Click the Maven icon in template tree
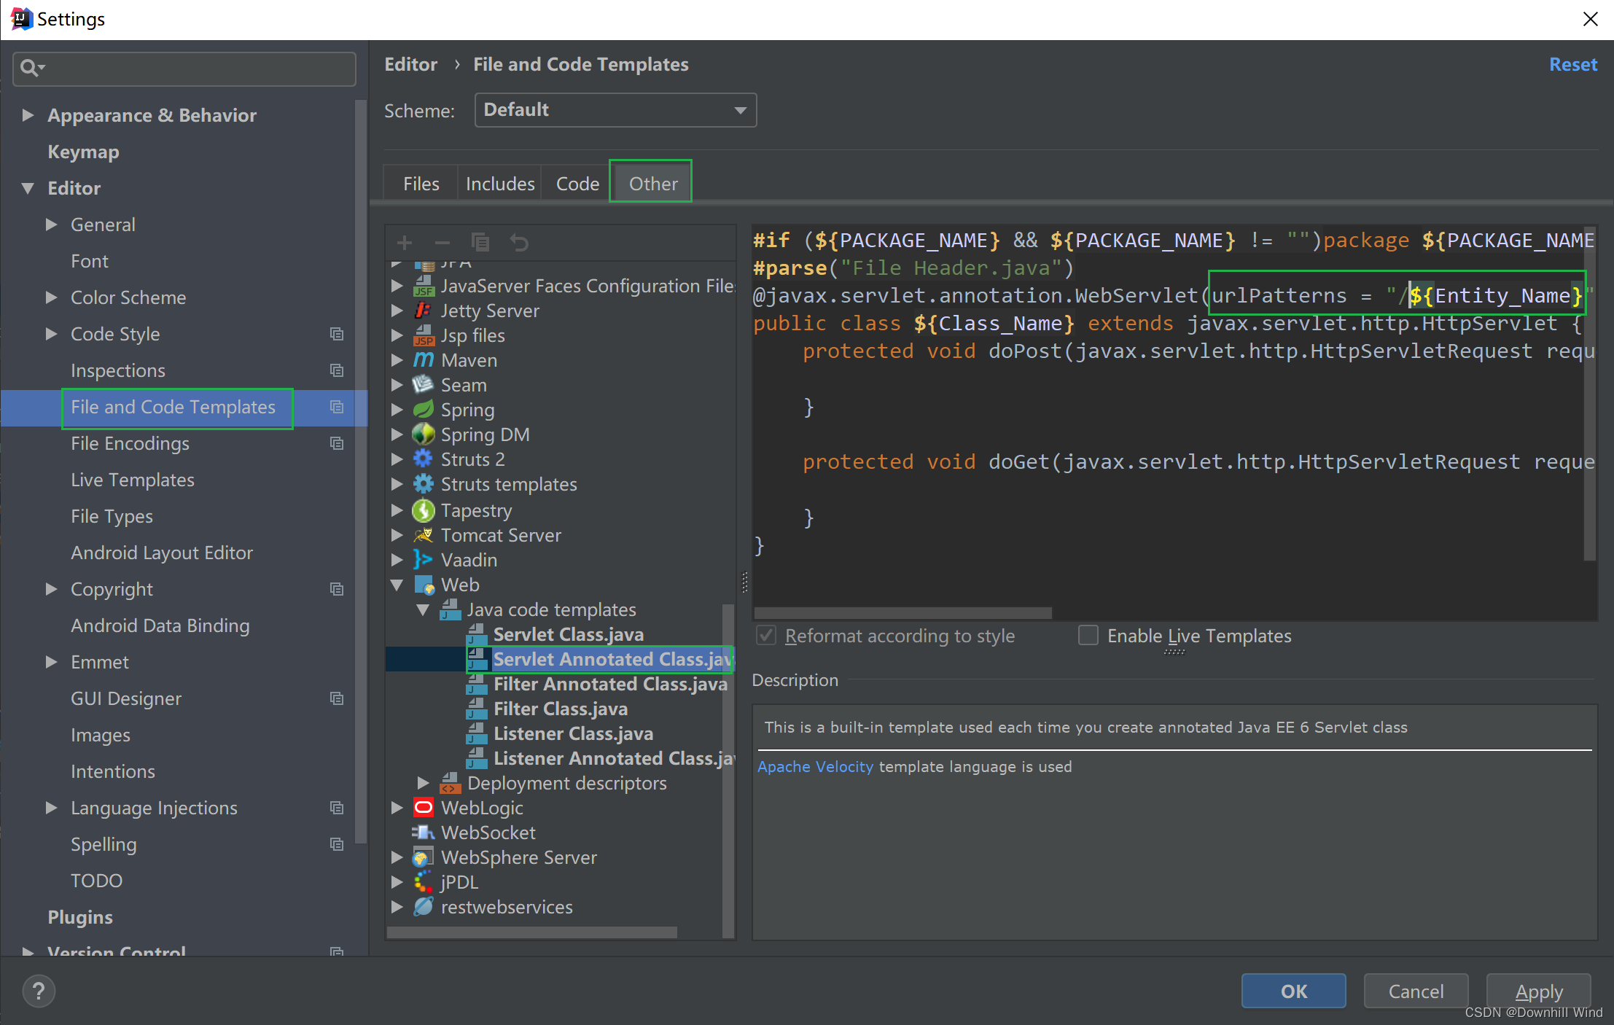The height and width of the screenshot is (1025, 1614). pyautogui.click(x=423, y=360)
